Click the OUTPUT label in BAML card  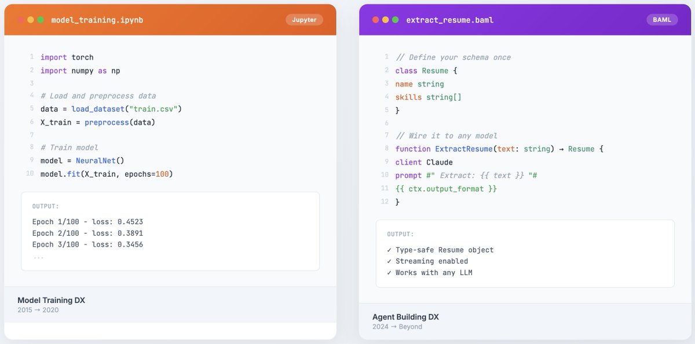click(400, 234)
